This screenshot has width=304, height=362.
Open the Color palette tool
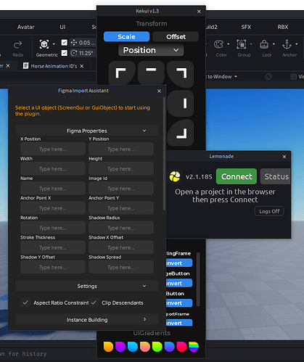click(x=218, y=44)
